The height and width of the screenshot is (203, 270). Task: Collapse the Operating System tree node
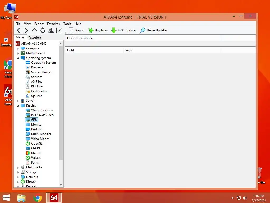click(x=18, y=58)
